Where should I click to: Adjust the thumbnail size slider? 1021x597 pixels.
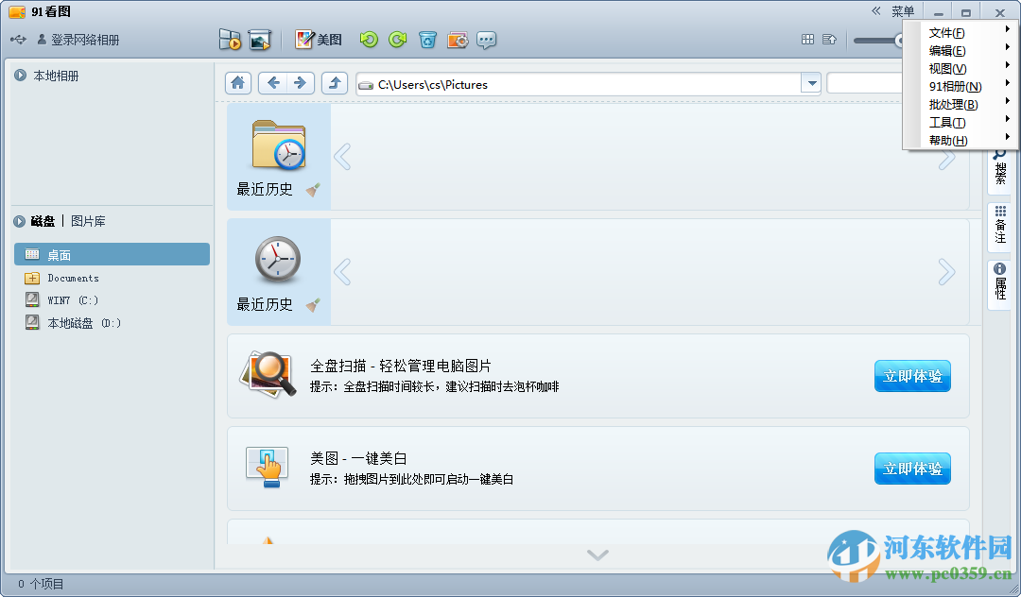tap(878, 41)
